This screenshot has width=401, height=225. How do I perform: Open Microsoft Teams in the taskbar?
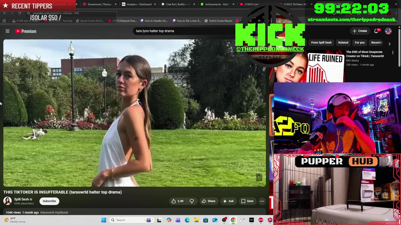[178, 220]
